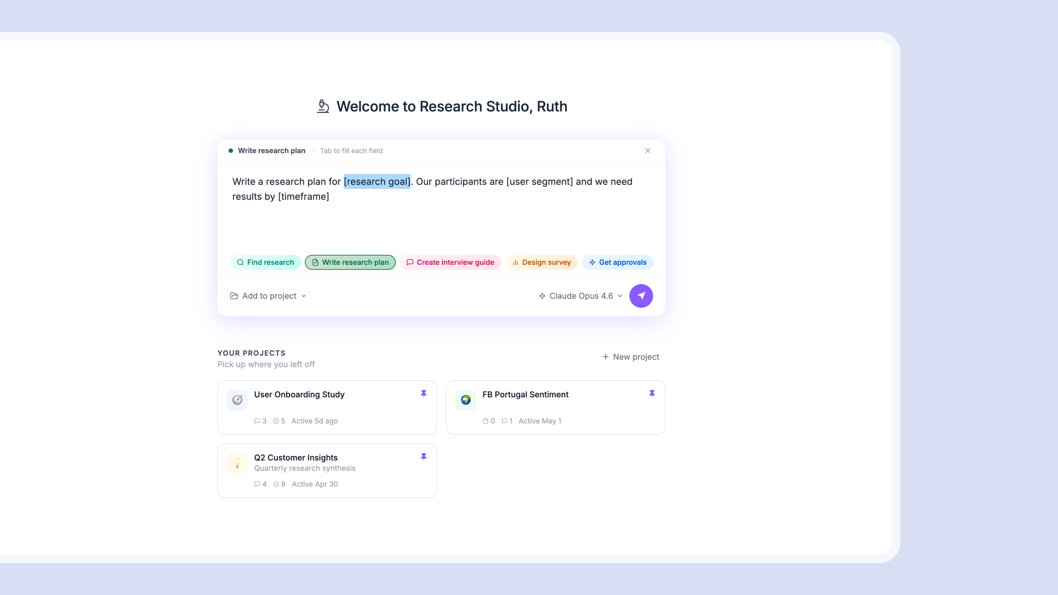Click the bar chart icon in Design survey
The height and width of the screenshot is (595, 1058).
coord(515,262)
